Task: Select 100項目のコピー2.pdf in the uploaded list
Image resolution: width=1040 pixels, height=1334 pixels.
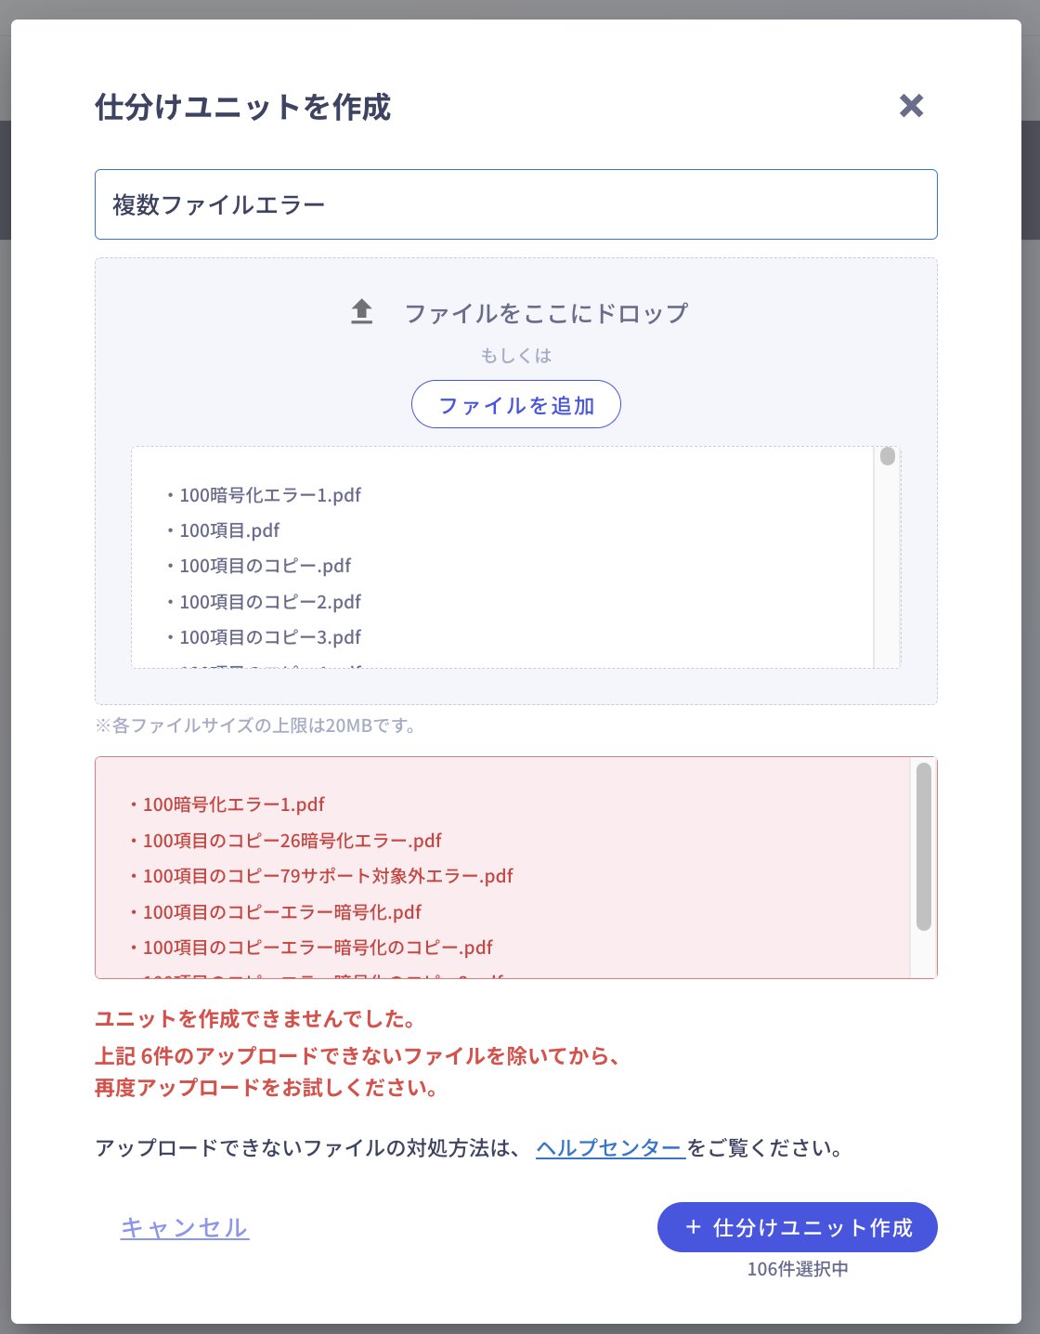Action: (x=269, y=602)
